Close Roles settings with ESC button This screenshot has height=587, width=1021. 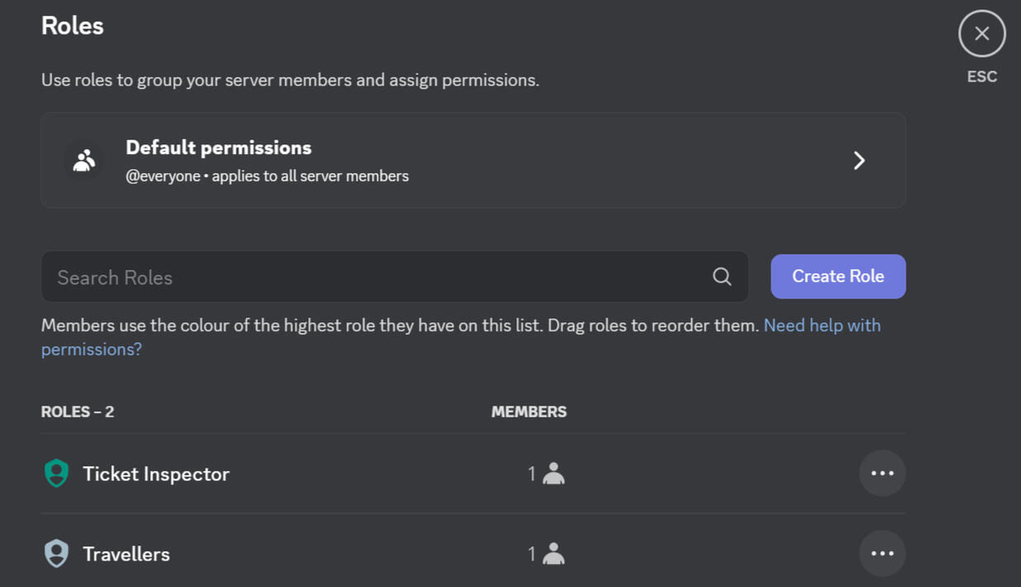981,34
